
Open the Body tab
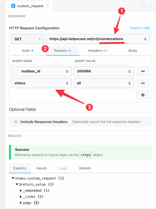[133, 51]
